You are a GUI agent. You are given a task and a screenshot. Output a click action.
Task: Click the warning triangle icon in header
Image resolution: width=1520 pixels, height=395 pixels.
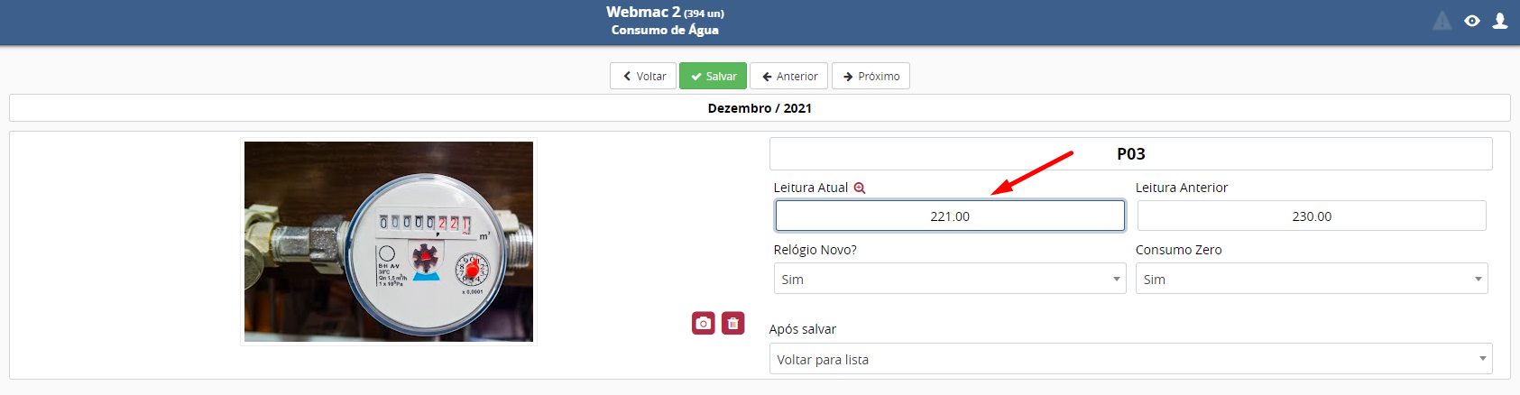pos(1442,21)
